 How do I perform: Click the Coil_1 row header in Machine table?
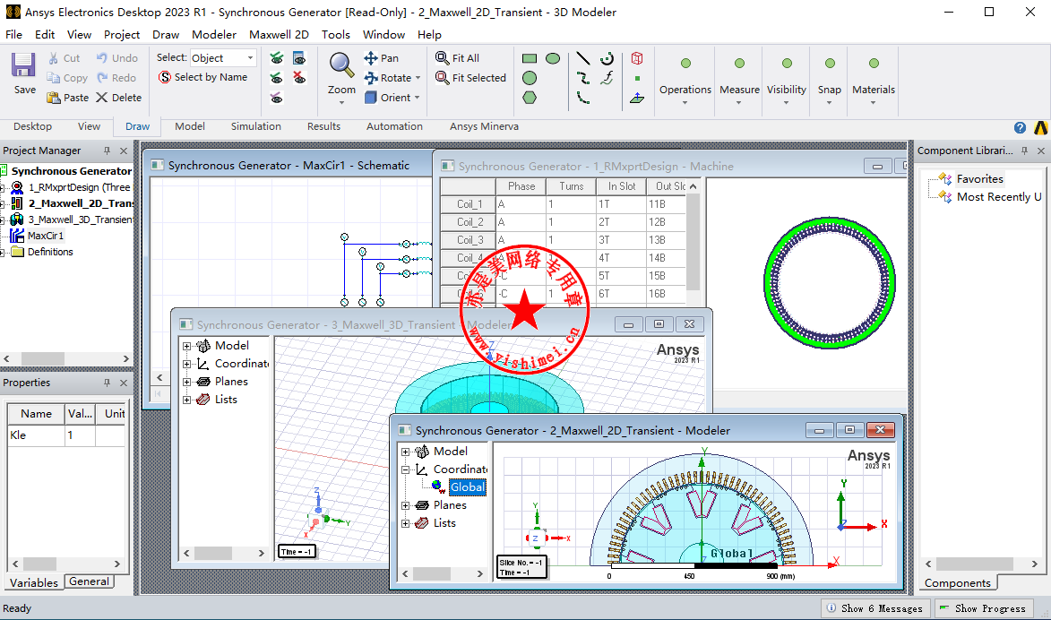click(469, 204)
